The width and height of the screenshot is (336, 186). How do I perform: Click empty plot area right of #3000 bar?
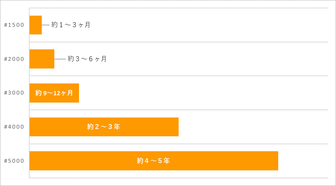tap(202, 93)
